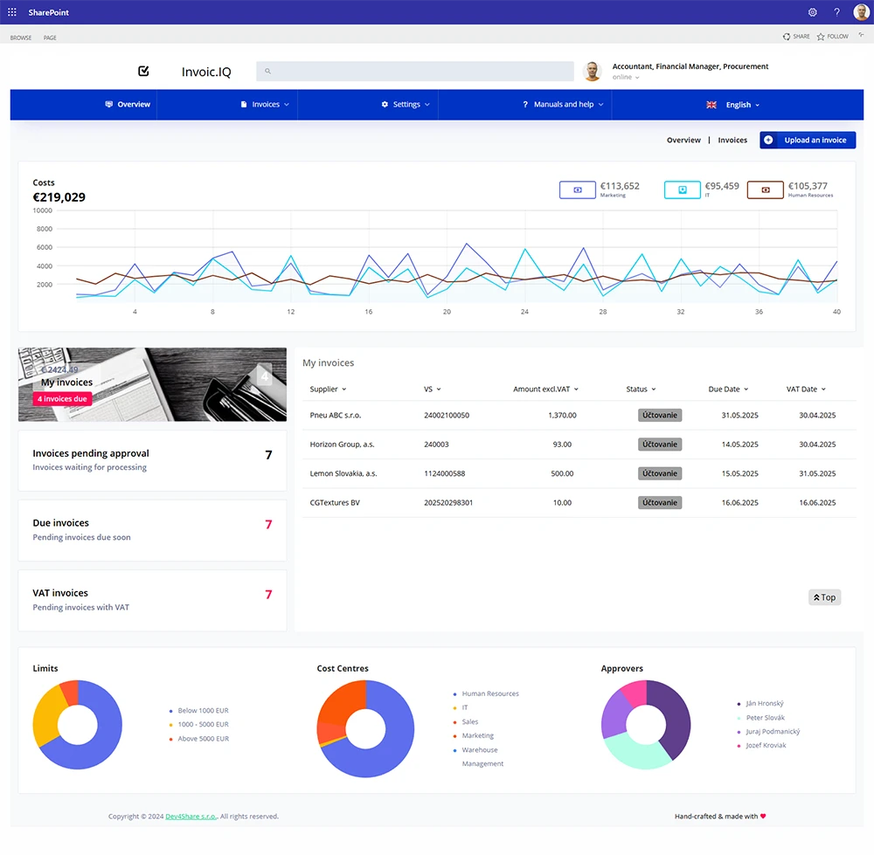
Task: Click the Marketing cost legend icon
Action: [x=577, y=190]
